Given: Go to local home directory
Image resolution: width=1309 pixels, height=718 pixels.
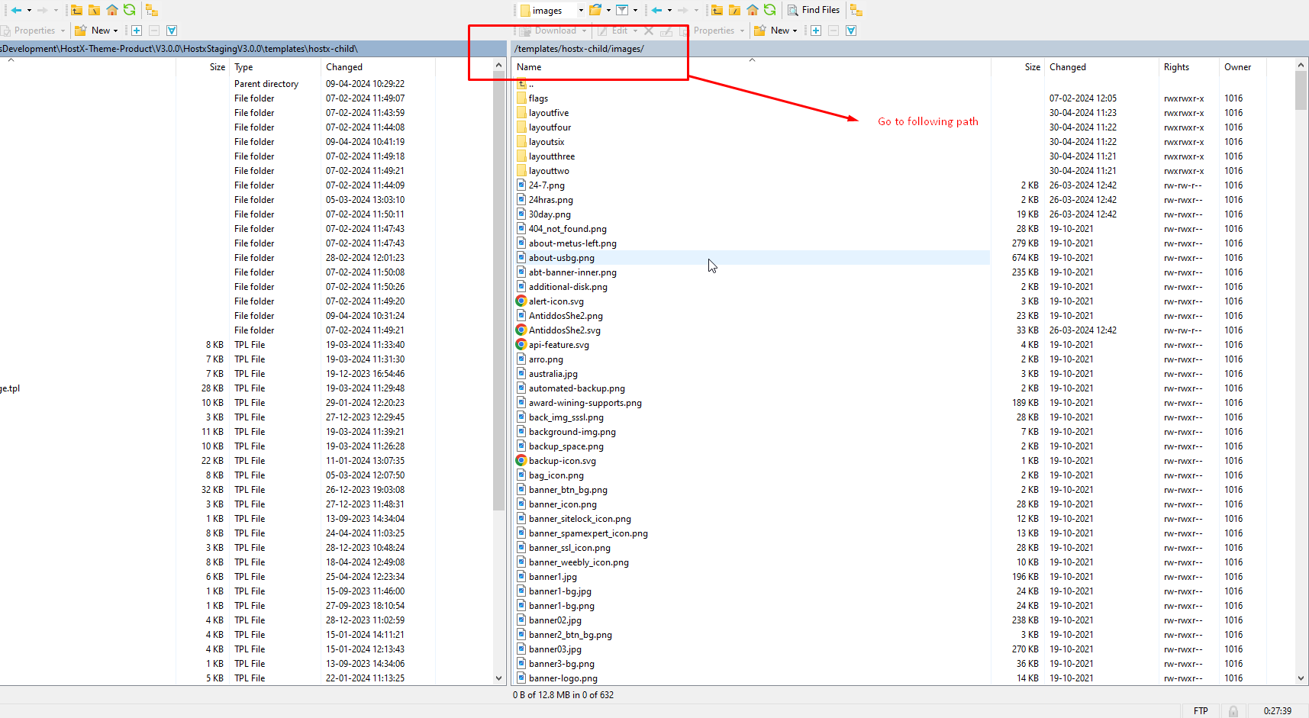Looking at the screenshot, I should (112, 10).
